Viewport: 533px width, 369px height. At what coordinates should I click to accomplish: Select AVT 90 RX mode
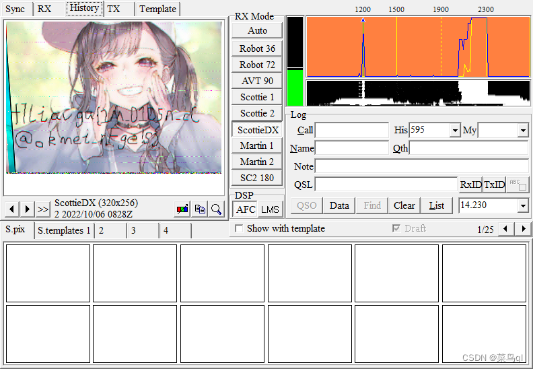(257, 81)
